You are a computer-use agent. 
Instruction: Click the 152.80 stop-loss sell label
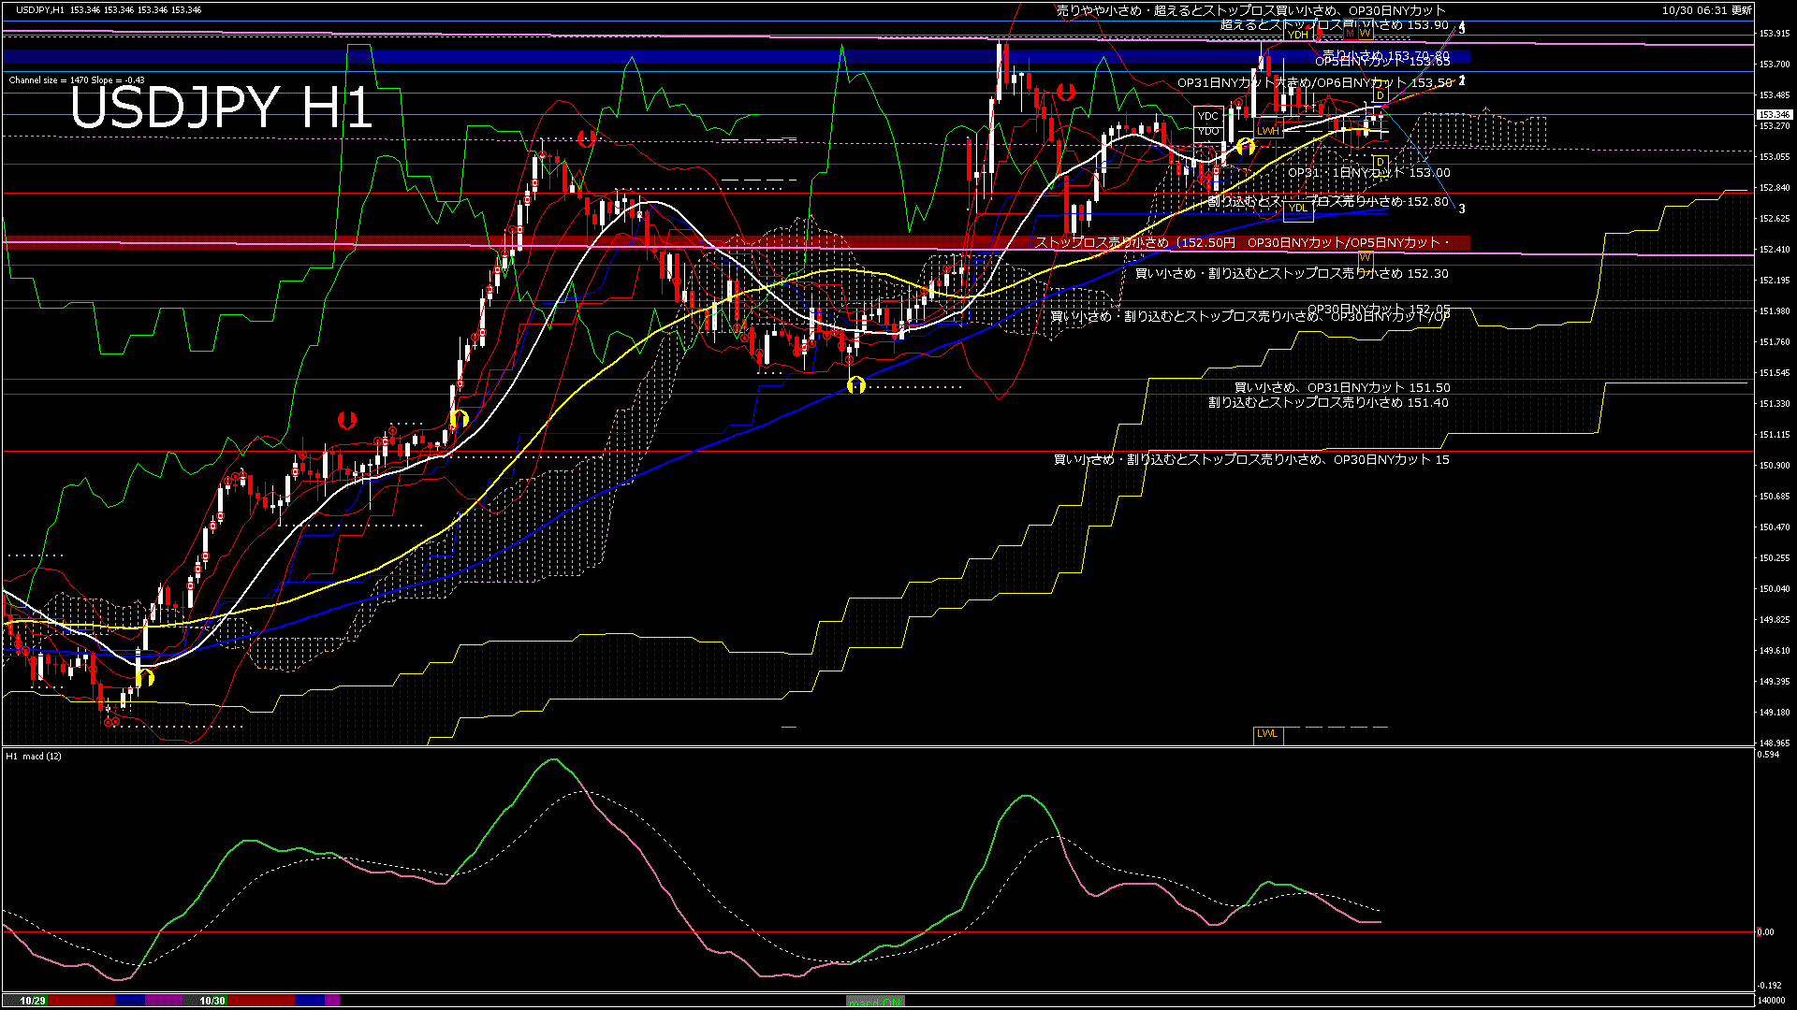tap(1329, 202)
